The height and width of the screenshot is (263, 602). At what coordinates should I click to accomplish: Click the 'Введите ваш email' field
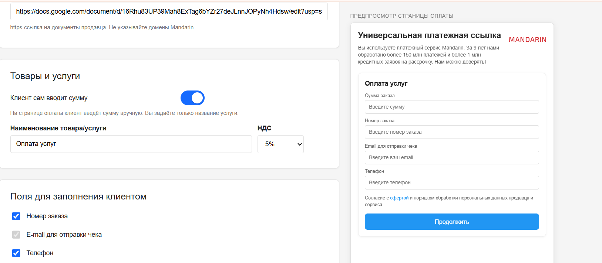click(452, 157)
